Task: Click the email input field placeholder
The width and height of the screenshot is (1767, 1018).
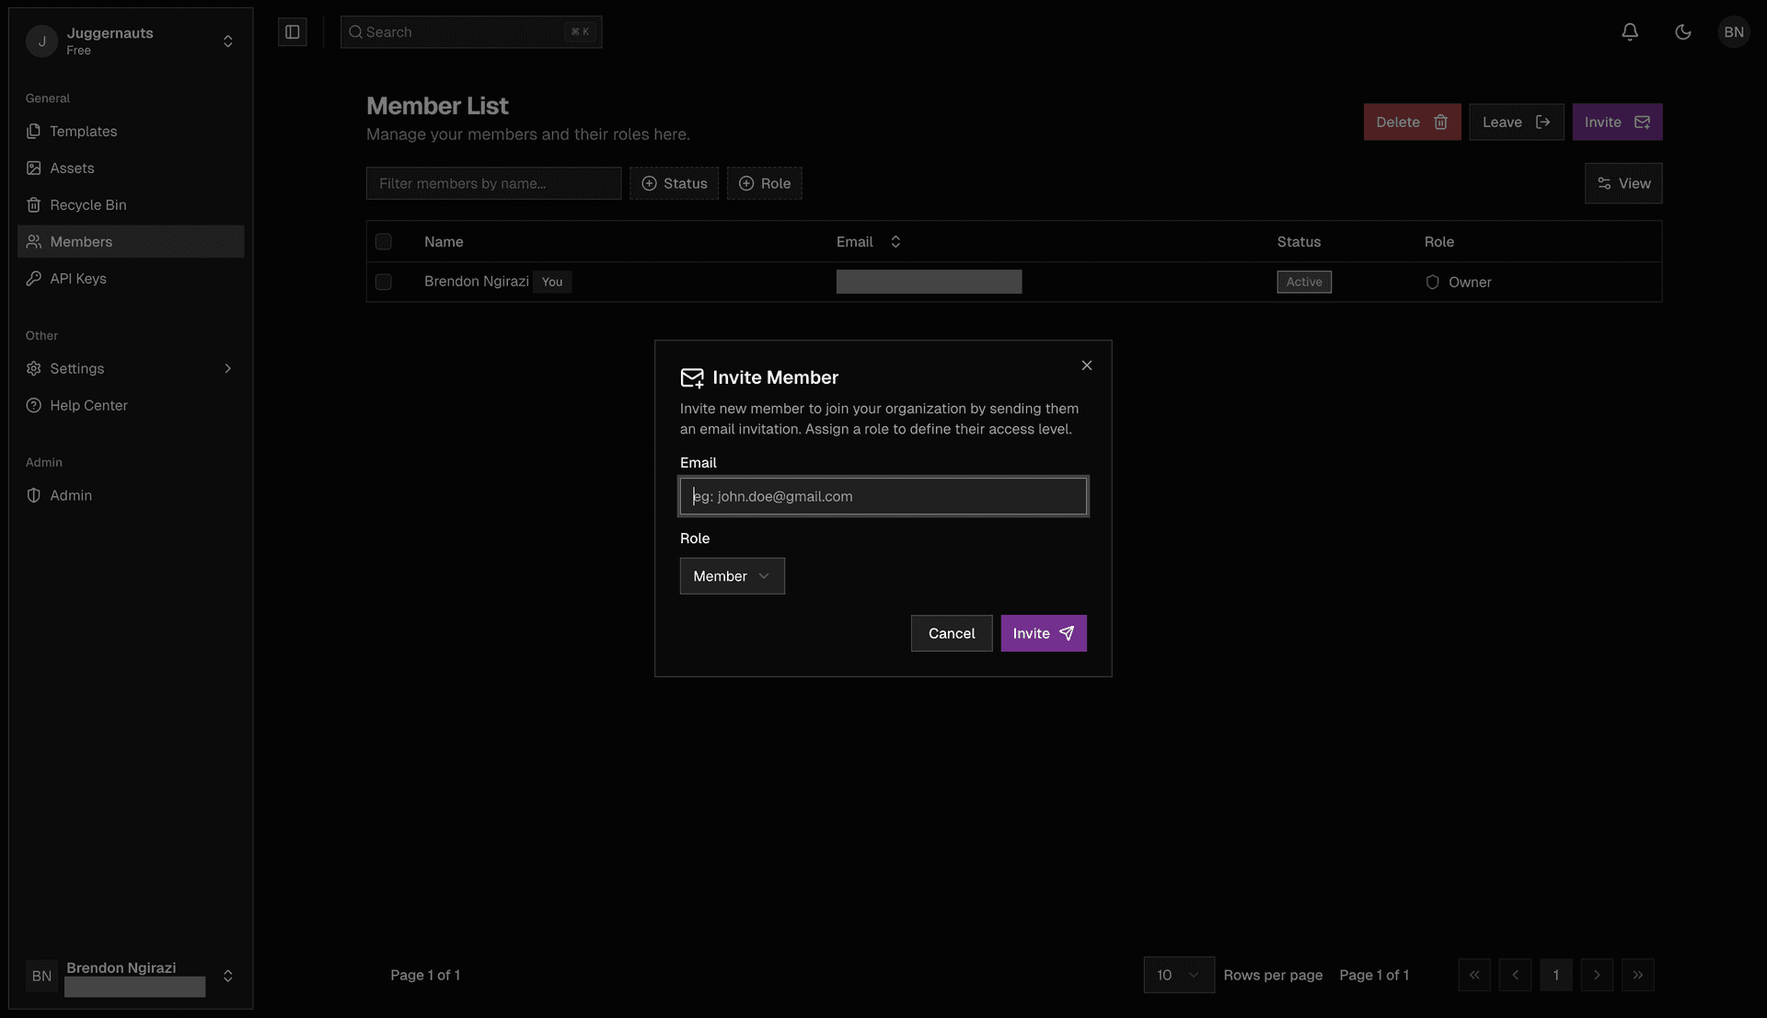Action: (x=883, y=496)
